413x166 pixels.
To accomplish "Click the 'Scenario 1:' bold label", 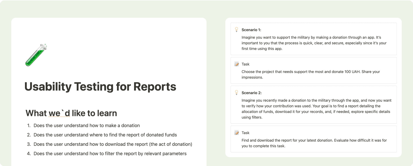I will pyautogui.click(x=251, y=30).
